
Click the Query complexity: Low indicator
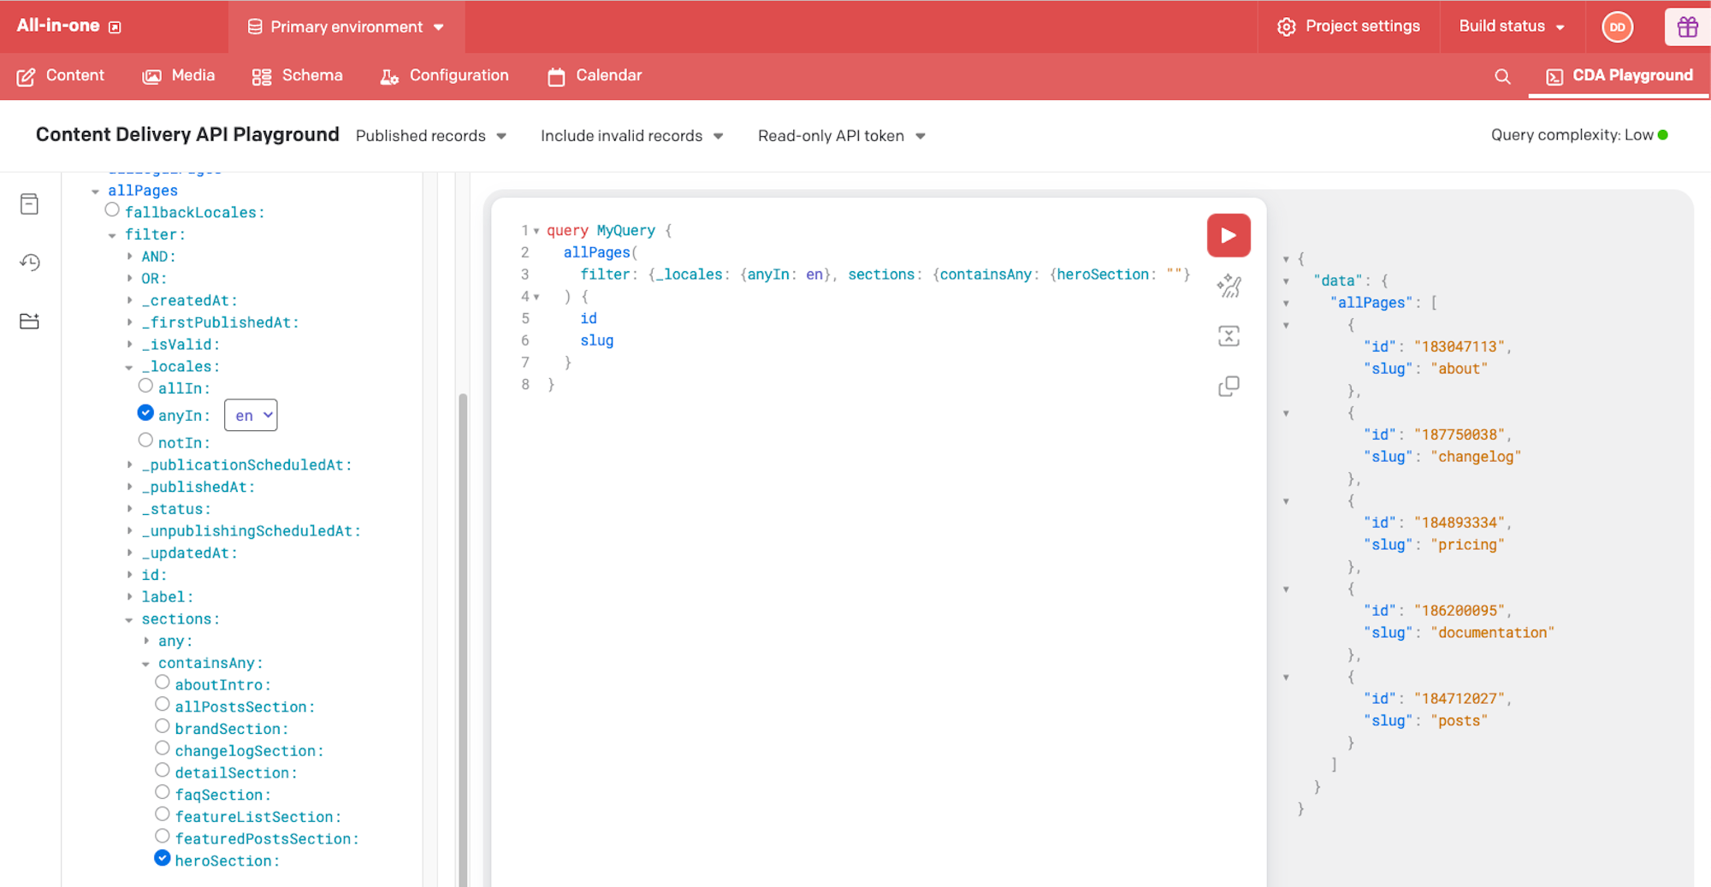pyautogui.click(x=1579, y=135)
